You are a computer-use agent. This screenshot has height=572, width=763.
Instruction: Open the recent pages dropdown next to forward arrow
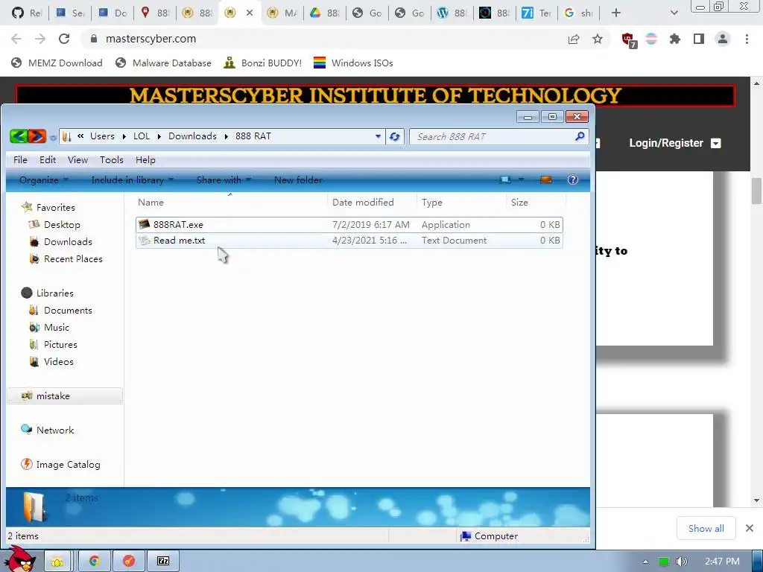point(53,138)
